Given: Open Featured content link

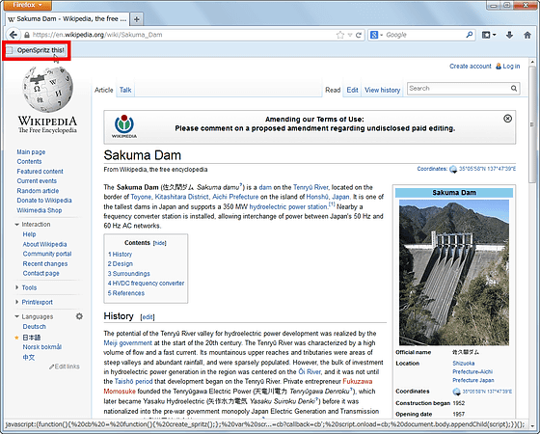Looking at the screenshot, I should point(40,172).
